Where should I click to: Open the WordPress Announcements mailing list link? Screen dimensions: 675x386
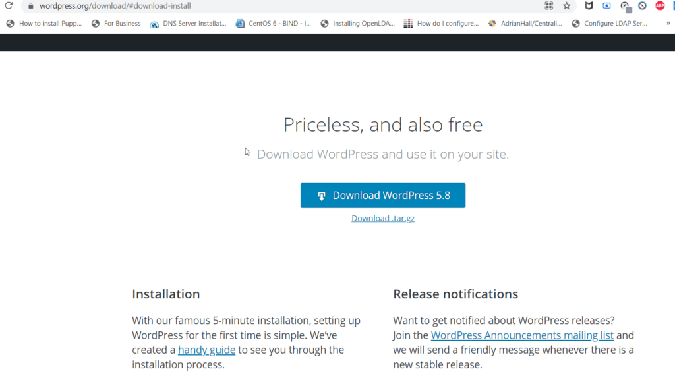(x=522, y=335)
